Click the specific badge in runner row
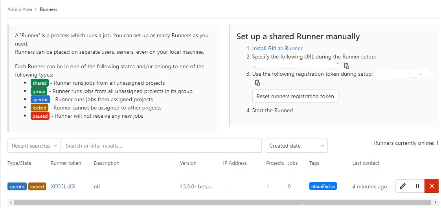441x208 pixels. coord(17,187)
